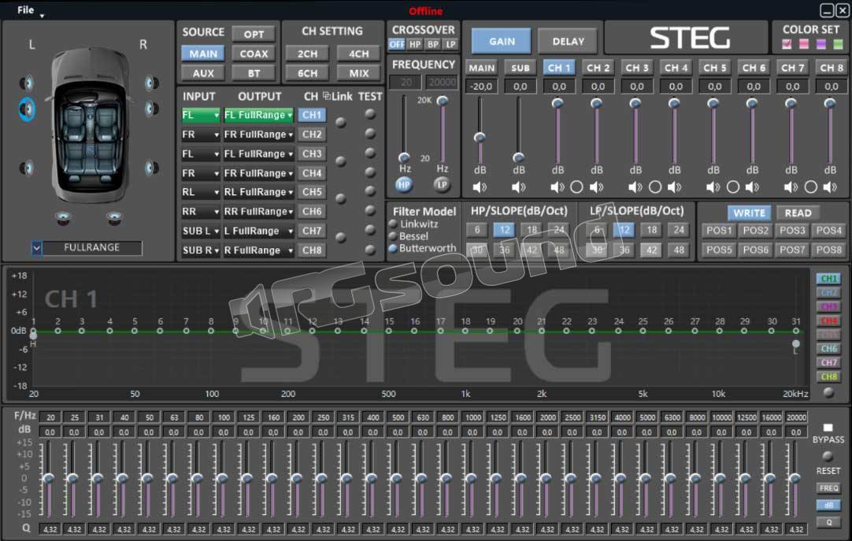
Task: Click the round LP filter button
Action: (x=442, y=185)
